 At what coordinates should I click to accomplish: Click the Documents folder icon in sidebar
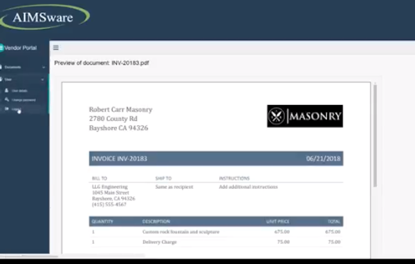pos(1,67)
